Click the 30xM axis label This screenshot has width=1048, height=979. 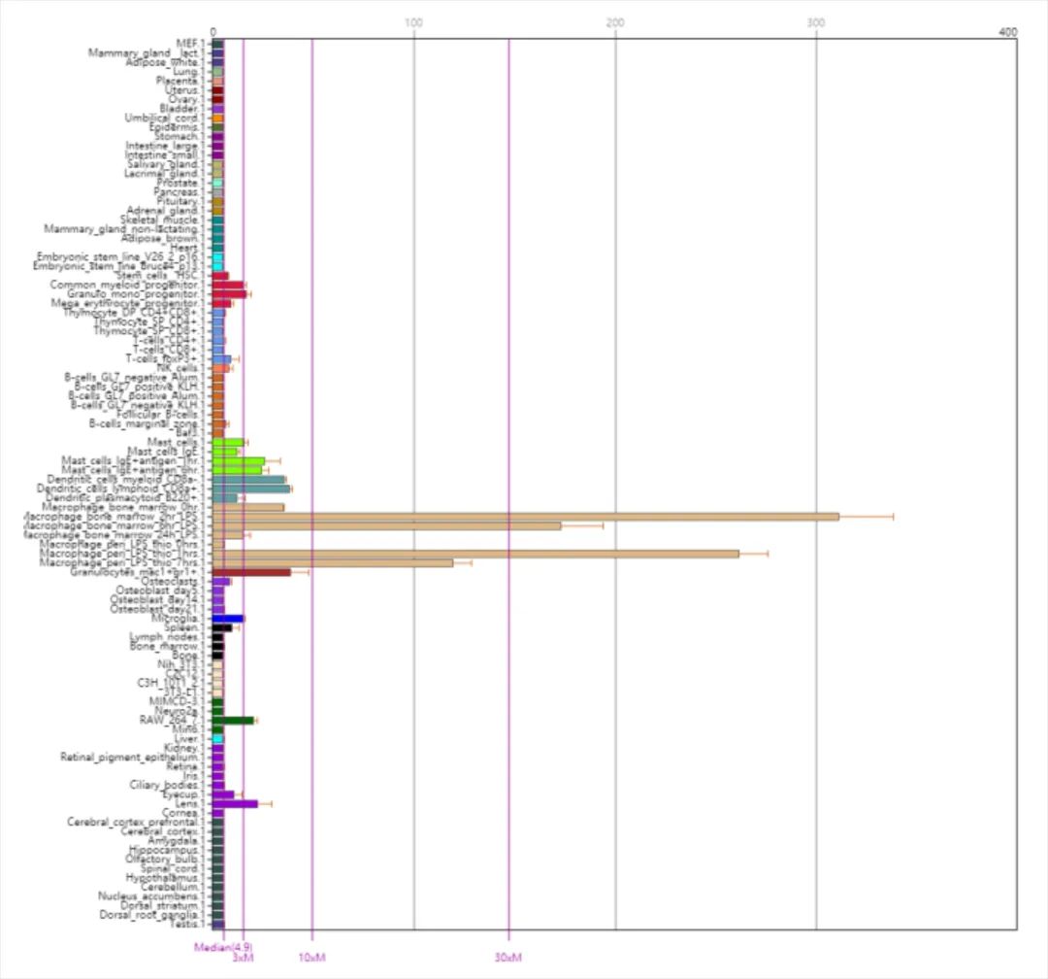pos(508,959)
